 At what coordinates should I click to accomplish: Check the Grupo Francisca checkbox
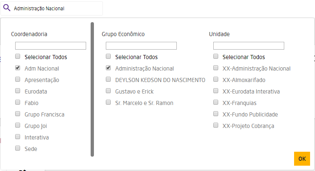18,114
